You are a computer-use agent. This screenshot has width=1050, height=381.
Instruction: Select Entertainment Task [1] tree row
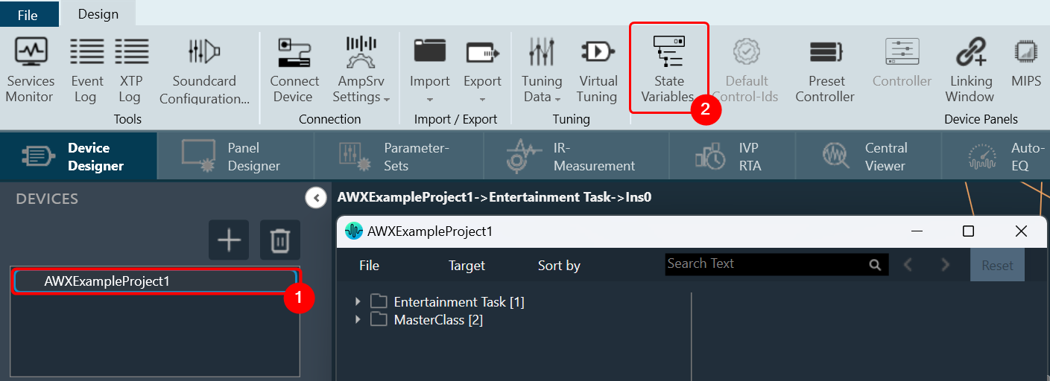459,302
